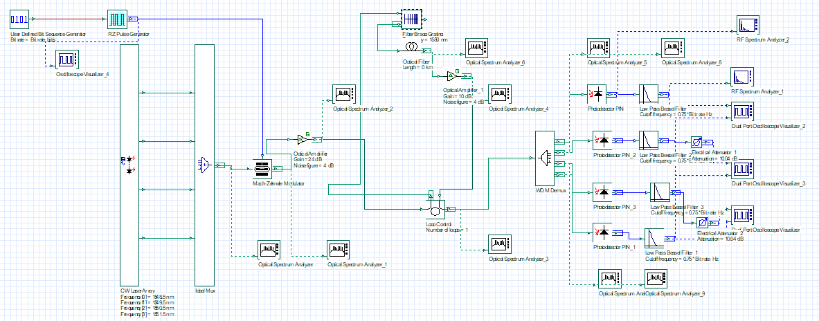Open Optical Spectrum Analyzer_2 visualizer
Image resolution: width=819 pixels, height=321 pixels.
point(344,94)
